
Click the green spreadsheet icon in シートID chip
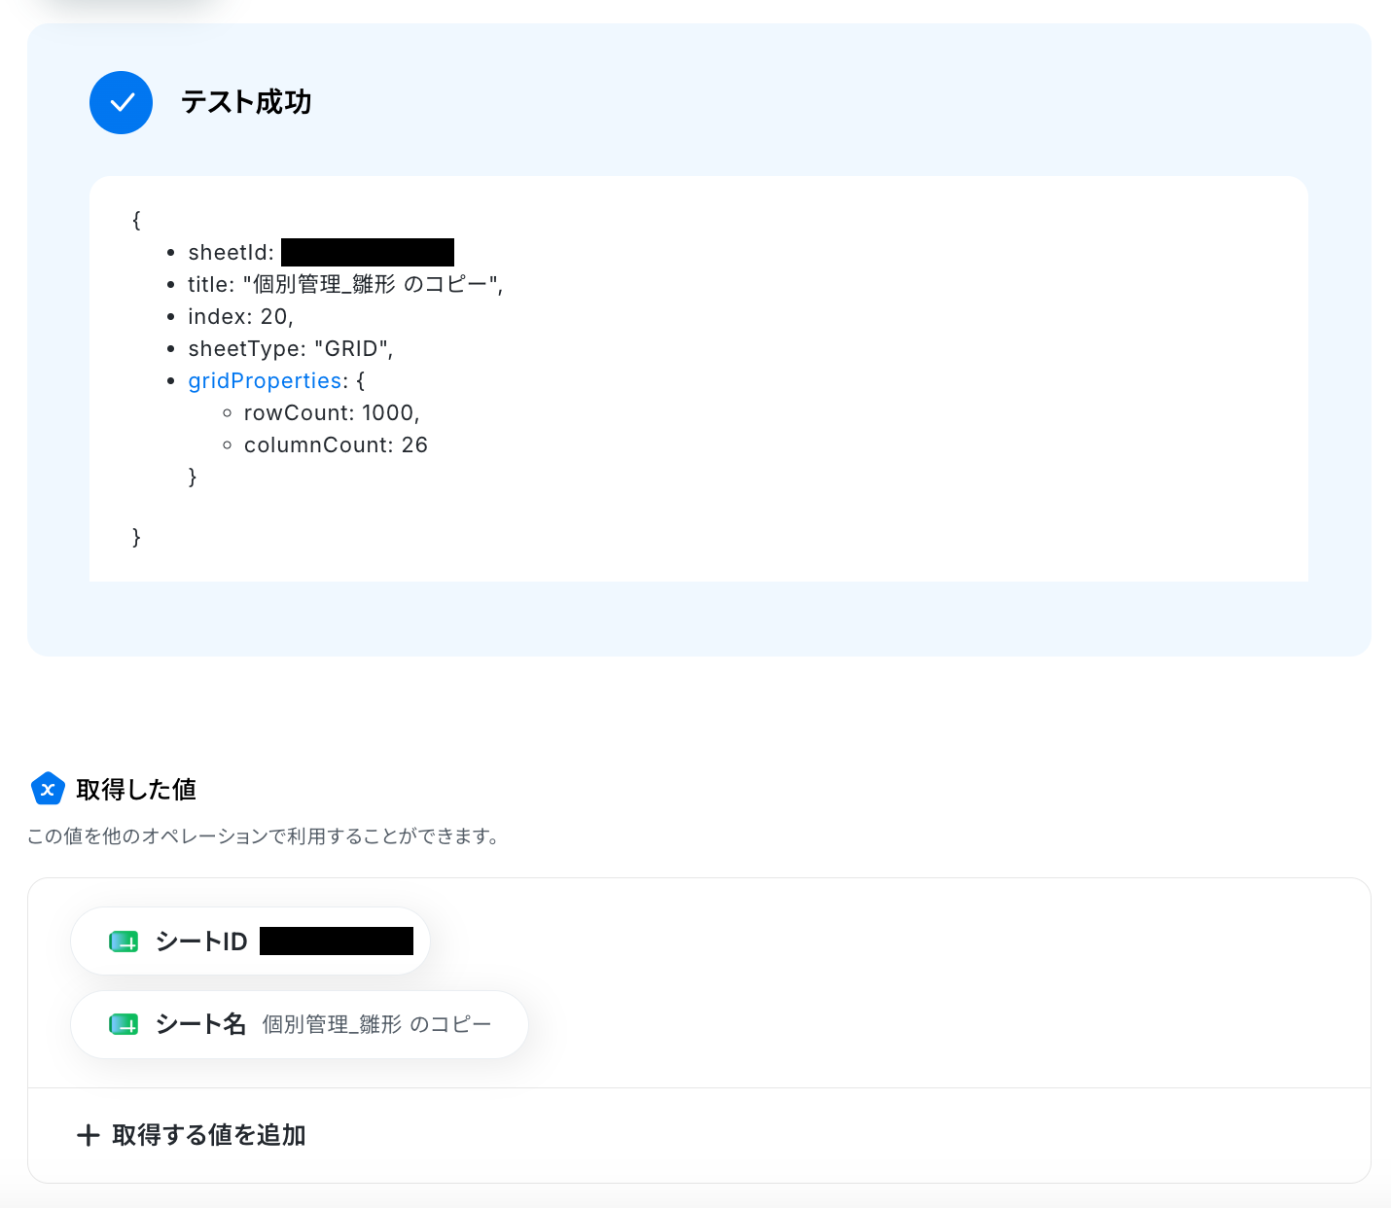click(124, 942)
